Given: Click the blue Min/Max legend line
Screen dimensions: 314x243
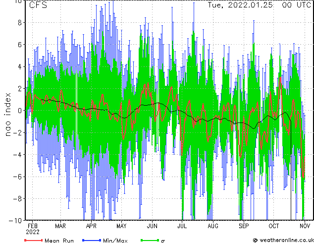Looking at the screenshot, I should [x=92, y=240].
